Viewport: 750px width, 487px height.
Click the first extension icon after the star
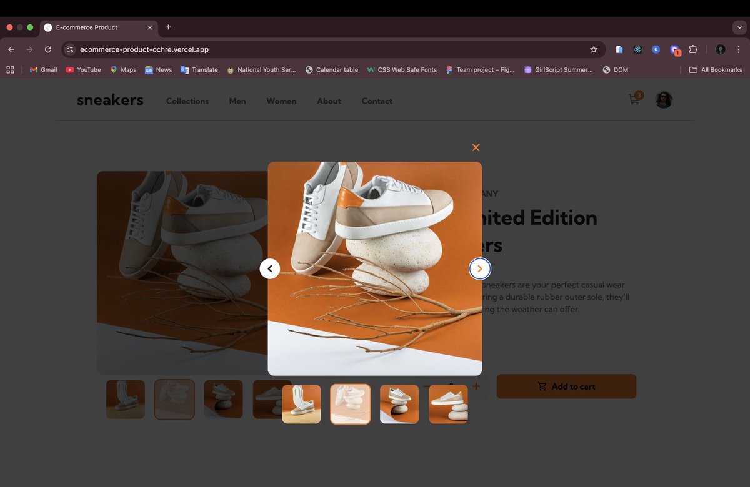619,49
